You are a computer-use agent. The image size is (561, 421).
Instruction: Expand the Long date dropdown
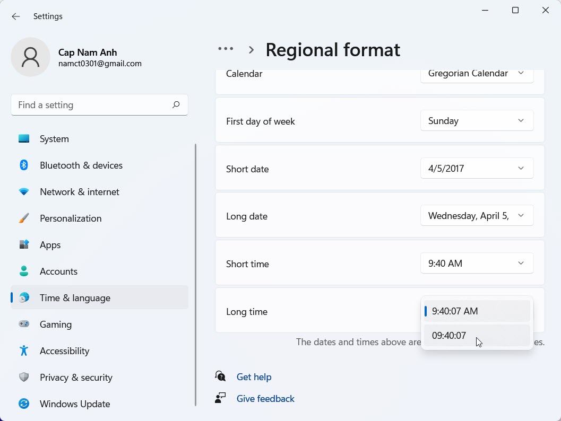coord(476,215)
